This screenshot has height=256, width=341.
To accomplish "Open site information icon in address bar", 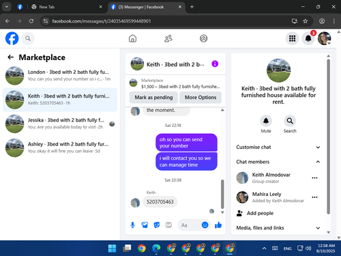I will (x=46, y=21).
